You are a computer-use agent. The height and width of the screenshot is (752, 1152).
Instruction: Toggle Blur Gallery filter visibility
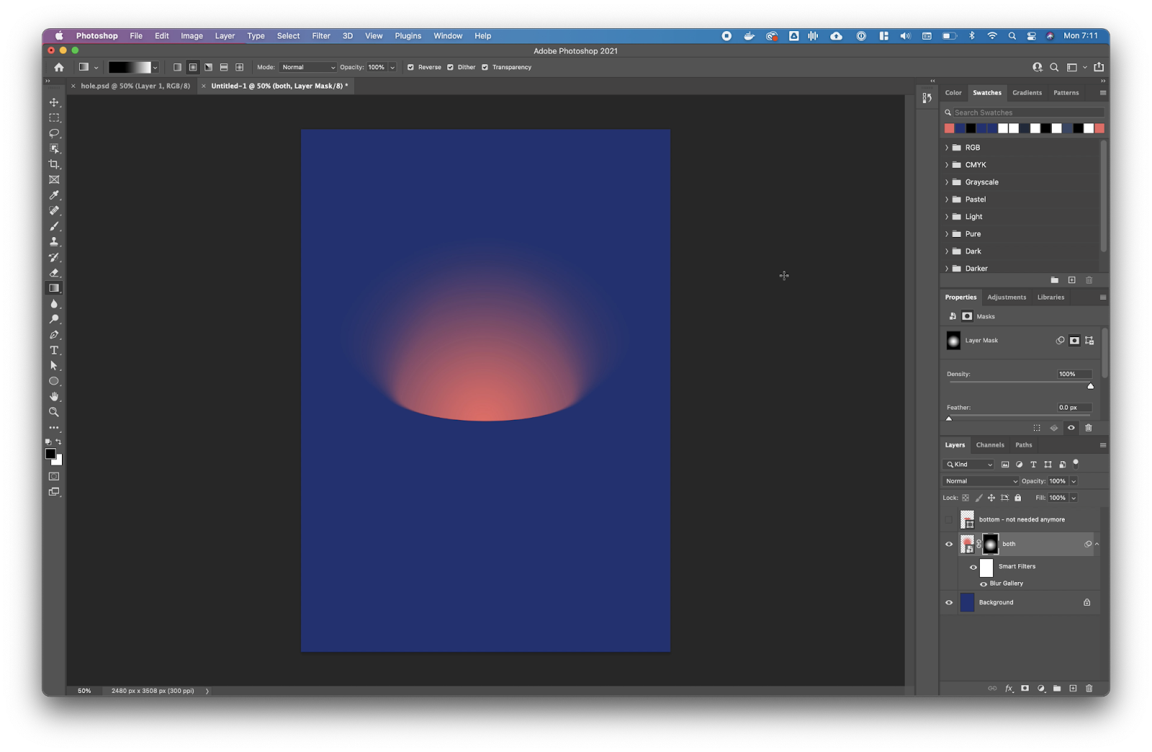tap(984, 584)
